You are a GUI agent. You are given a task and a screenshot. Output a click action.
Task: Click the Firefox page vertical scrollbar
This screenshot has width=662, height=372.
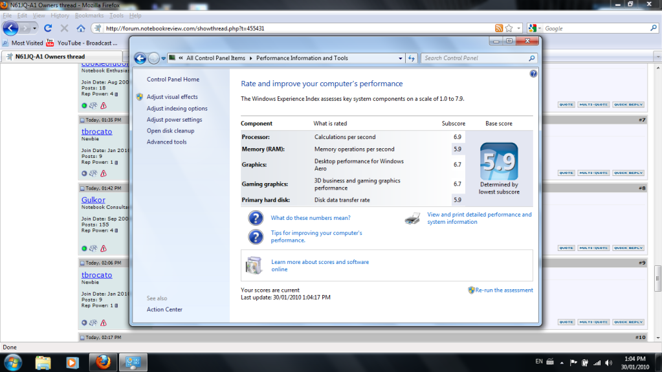(x=657, y=279)
